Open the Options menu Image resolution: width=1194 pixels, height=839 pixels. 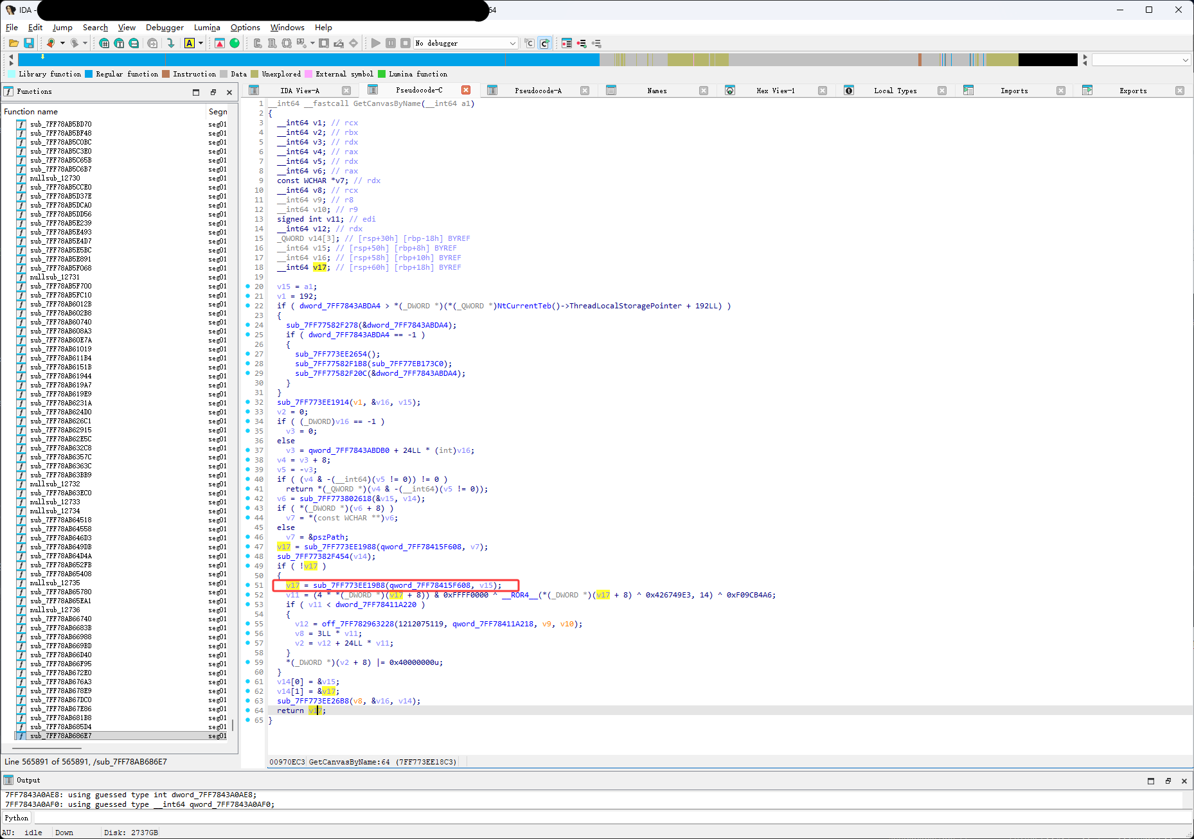coord(245,27)
